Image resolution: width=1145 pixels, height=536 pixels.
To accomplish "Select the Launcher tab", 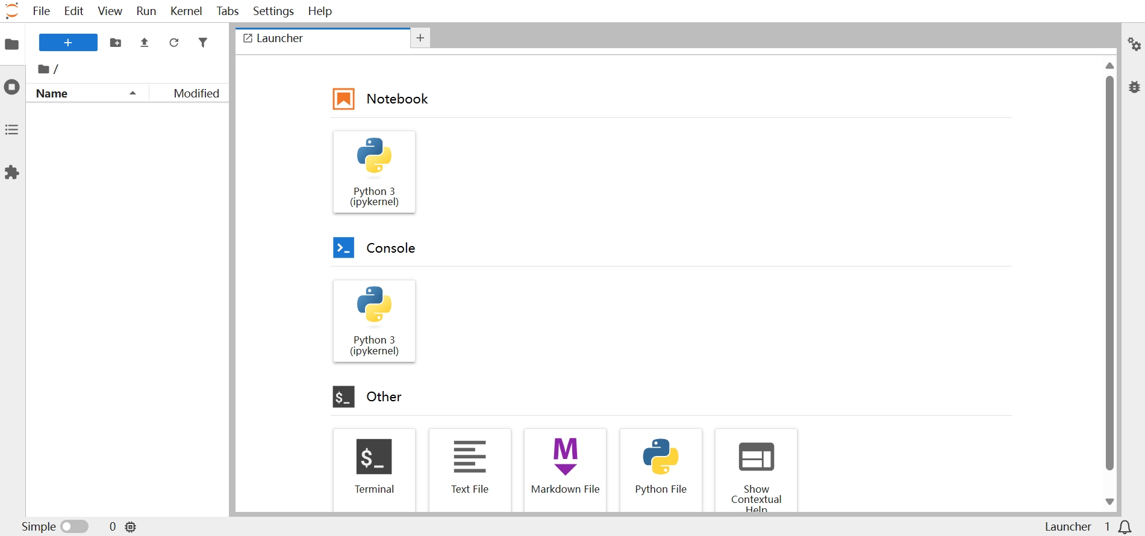I will click(280, 39).
